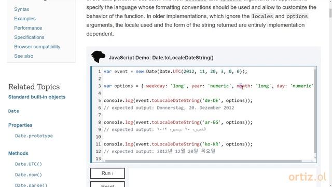Click the Methods heading in sidebar
This screenshot has width=332, height=187.
(18, 153)
